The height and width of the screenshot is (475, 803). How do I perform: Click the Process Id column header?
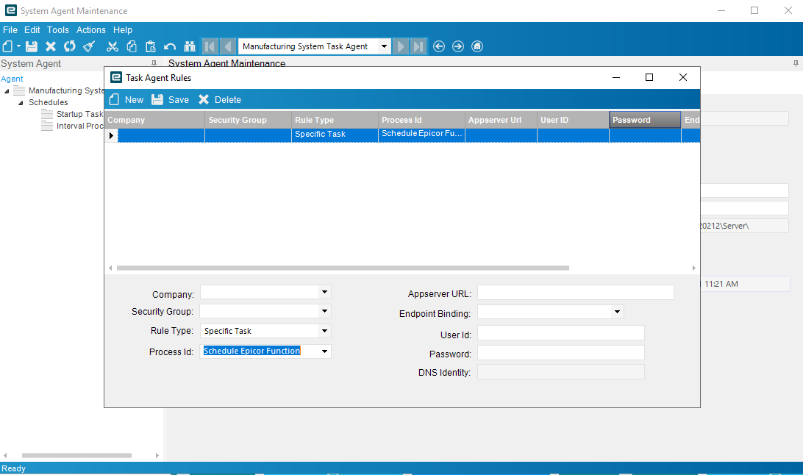421,120
